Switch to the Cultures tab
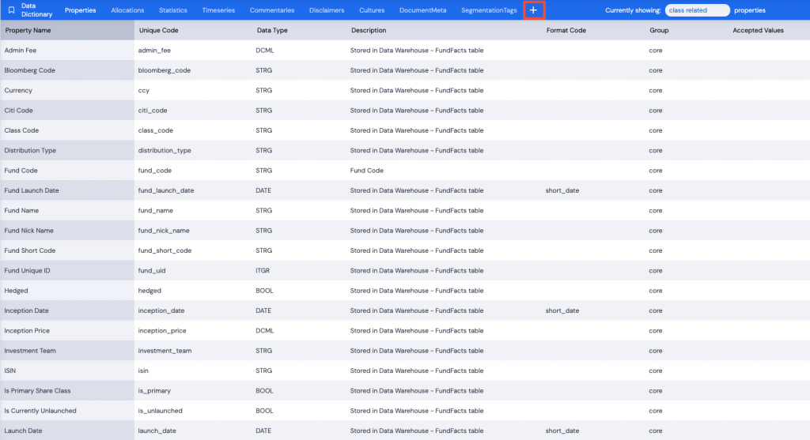The height and width of the screenshot is (440, 810). coord(372,10)
